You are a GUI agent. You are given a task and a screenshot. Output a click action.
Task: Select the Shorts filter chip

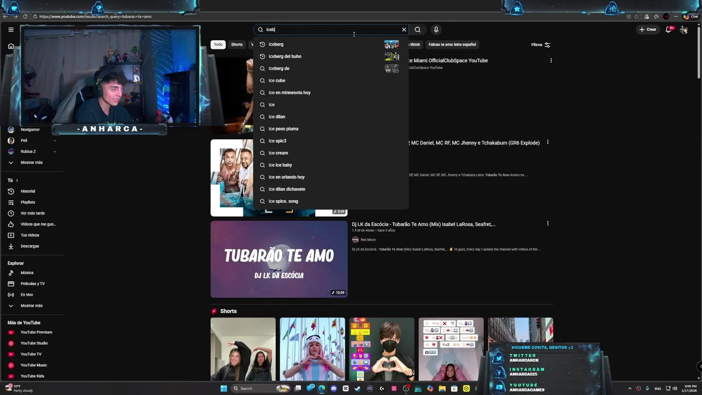point(237,44)
